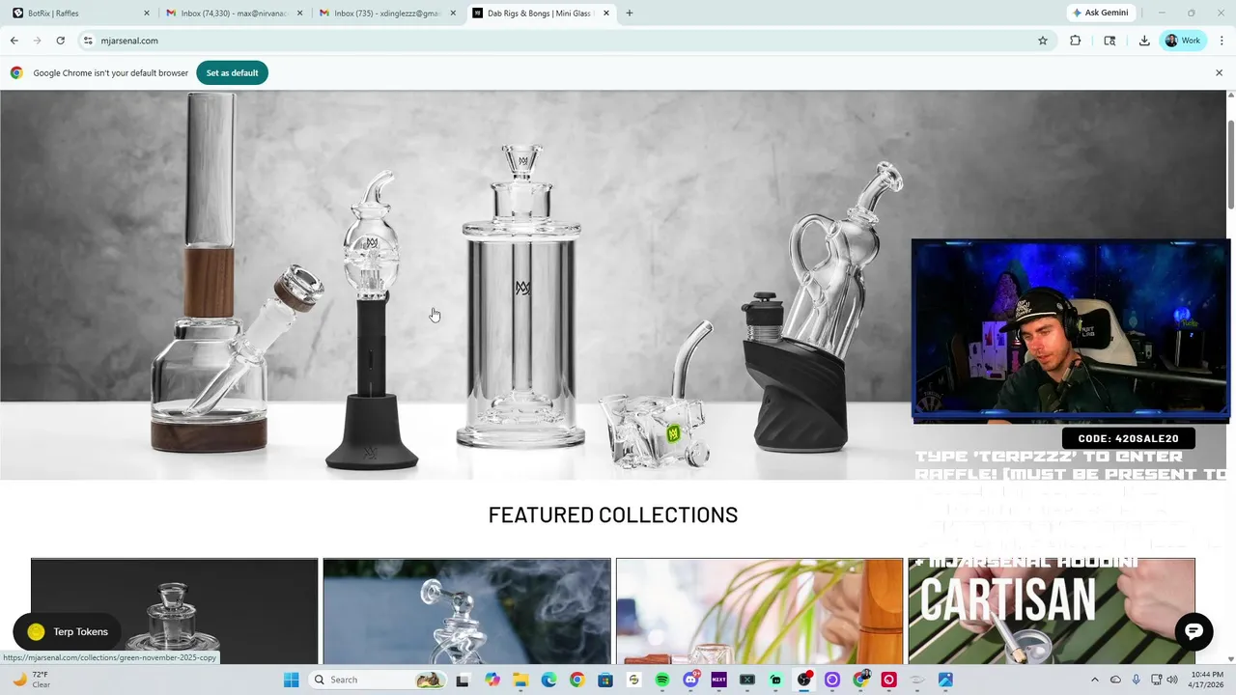1236x695 pixels.
Task: Open a new browser tab with the plus icon
Action: click(x=630, y=14)
